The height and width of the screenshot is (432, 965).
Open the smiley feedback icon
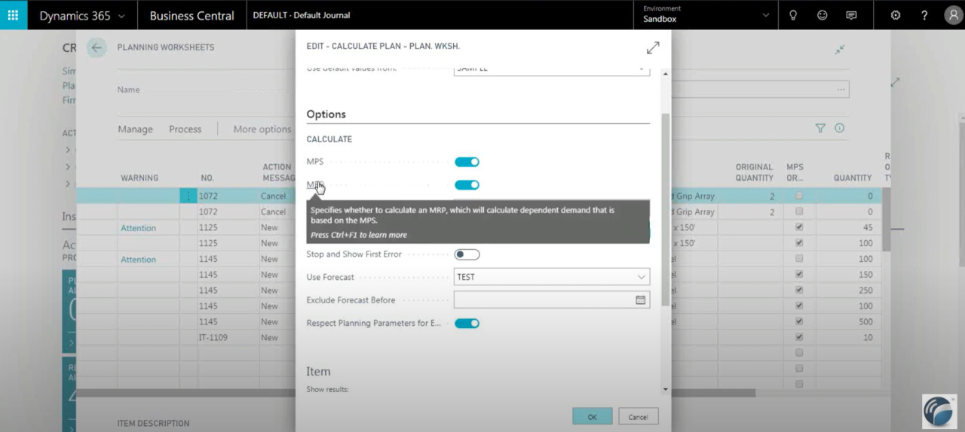[x=822, y=15]
